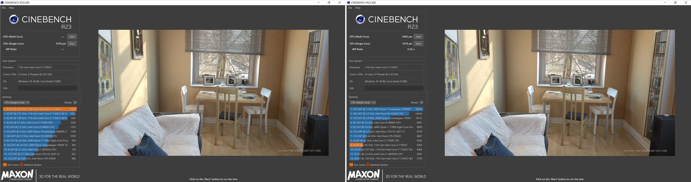Click the Cinebench logo in right window
The image size is (691, 182).
386,21
